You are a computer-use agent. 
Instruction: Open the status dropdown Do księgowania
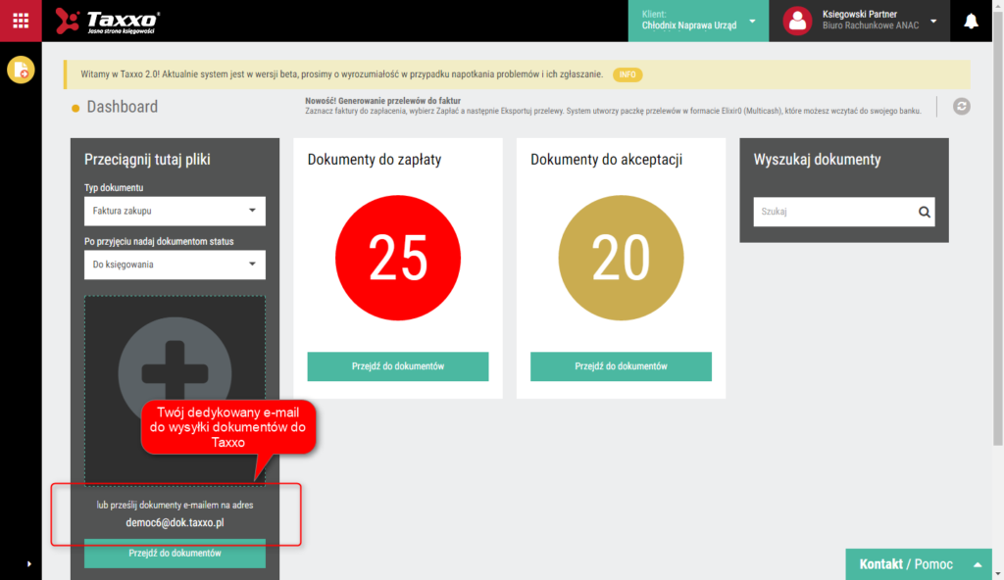tap(175, 265)
